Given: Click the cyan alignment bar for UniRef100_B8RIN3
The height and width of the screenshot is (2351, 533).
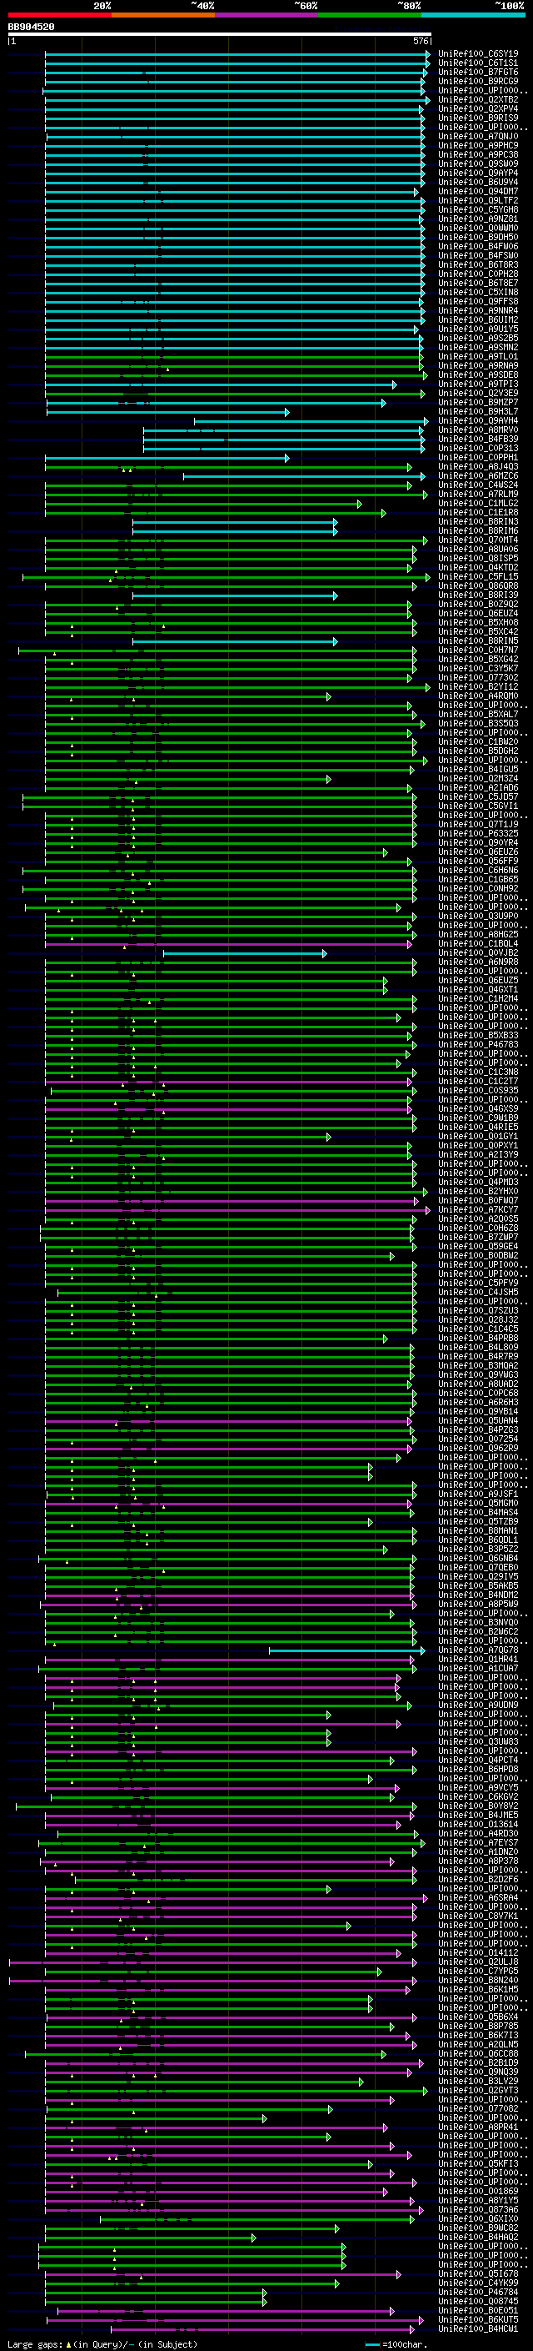Looking at the screenshot, I should (x=234, y=522).
